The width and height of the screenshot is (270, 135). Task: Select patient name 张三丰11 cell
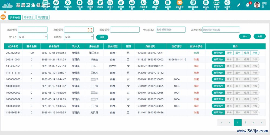click(94, 53)
